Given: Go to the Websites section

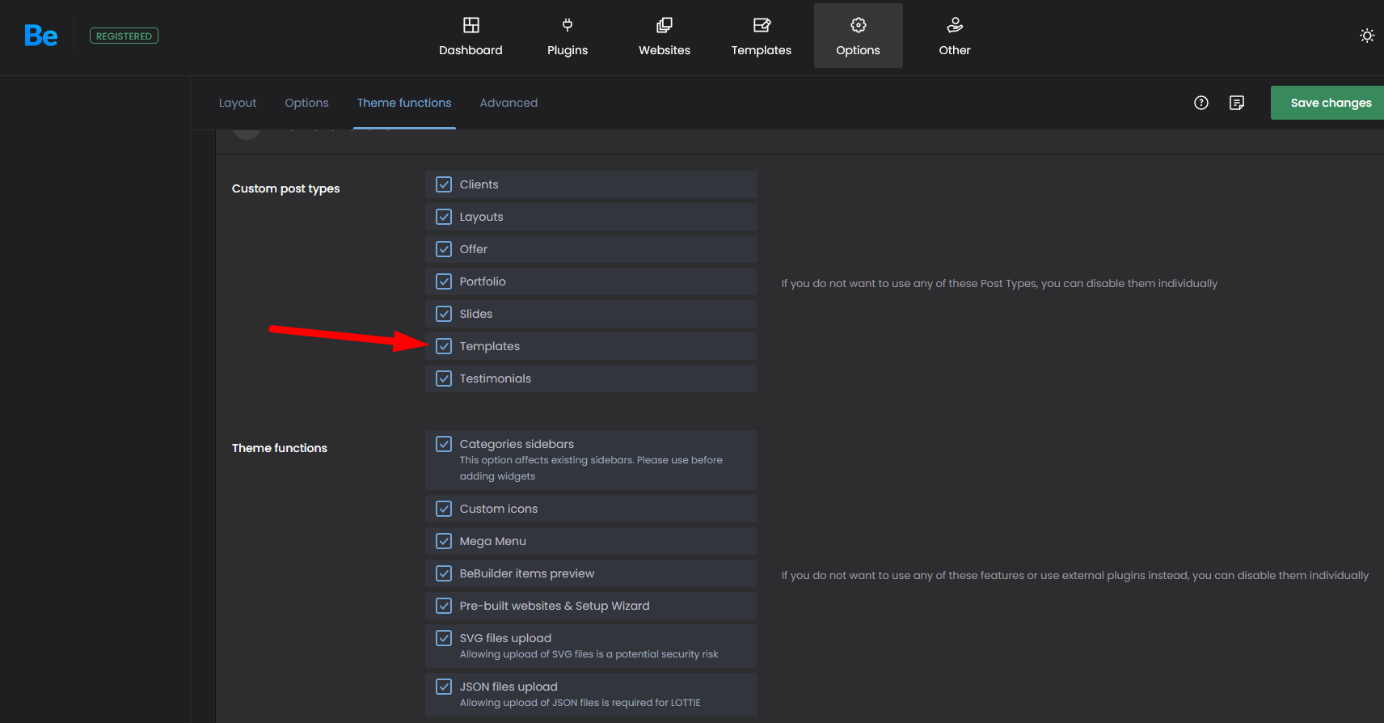Looking at the screenshot, I should [665, 36].
